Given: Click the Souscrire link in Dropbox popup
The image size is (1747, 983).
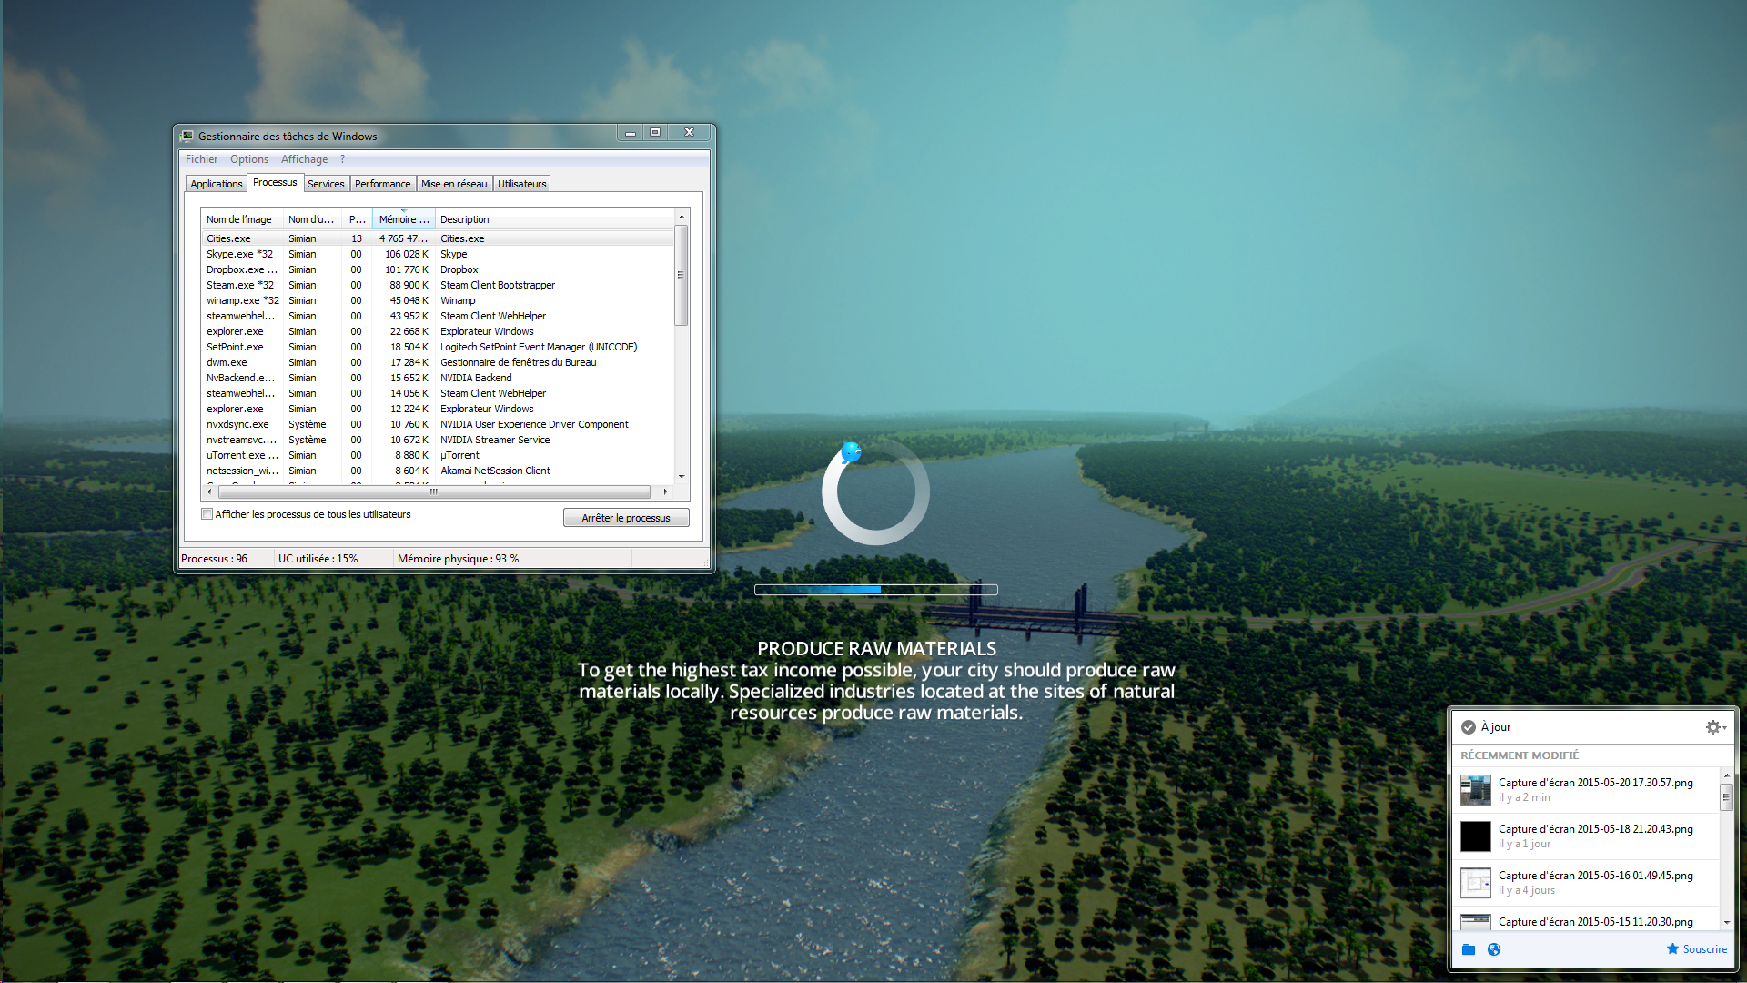Looking at the screenshot, I should (1704, 948).
